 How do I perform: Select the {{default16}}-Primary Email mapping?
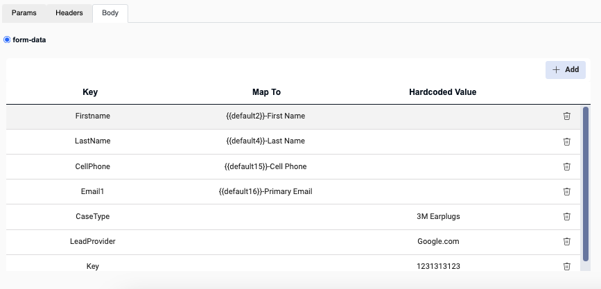point(265,191)
